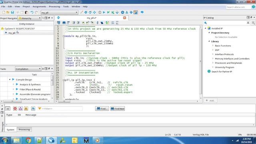The width and height of the screenshot is (256, 144).
Task: Expand the DSP library group
Action: click(213, 50)
